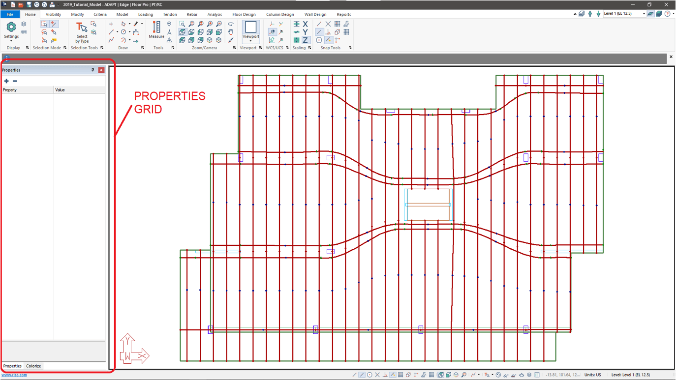Switch to the Colorize tab at panel bottom
676x380 pixels.
[33, 366]
